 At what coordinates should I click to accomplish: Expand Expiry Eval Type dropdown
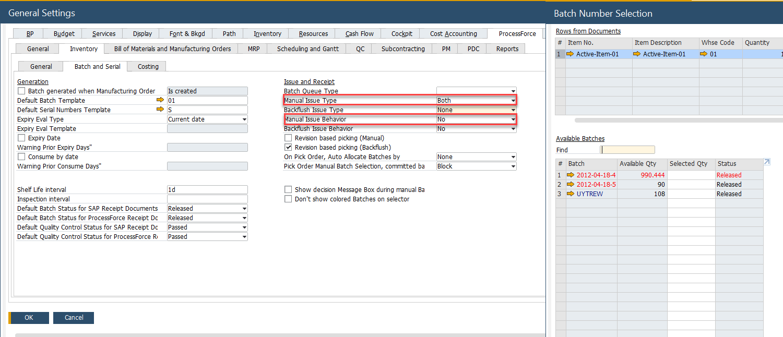[244, 119]
